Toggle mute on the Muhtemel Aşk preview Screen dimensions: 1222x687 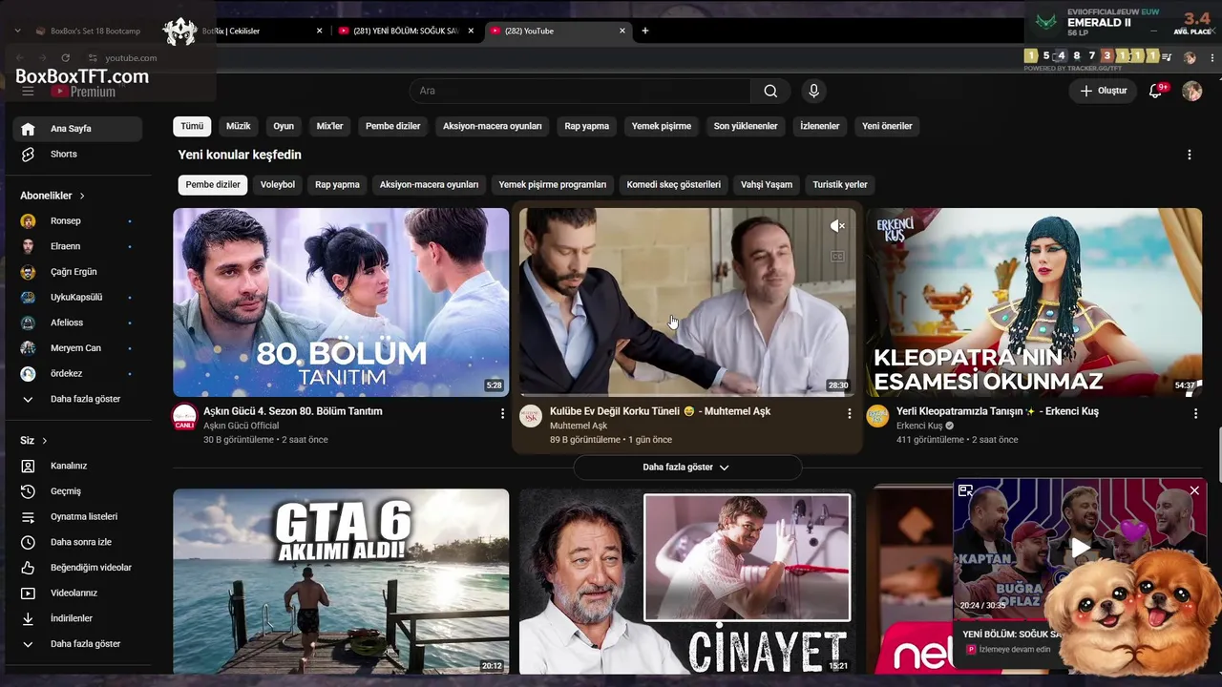[837, 226]
